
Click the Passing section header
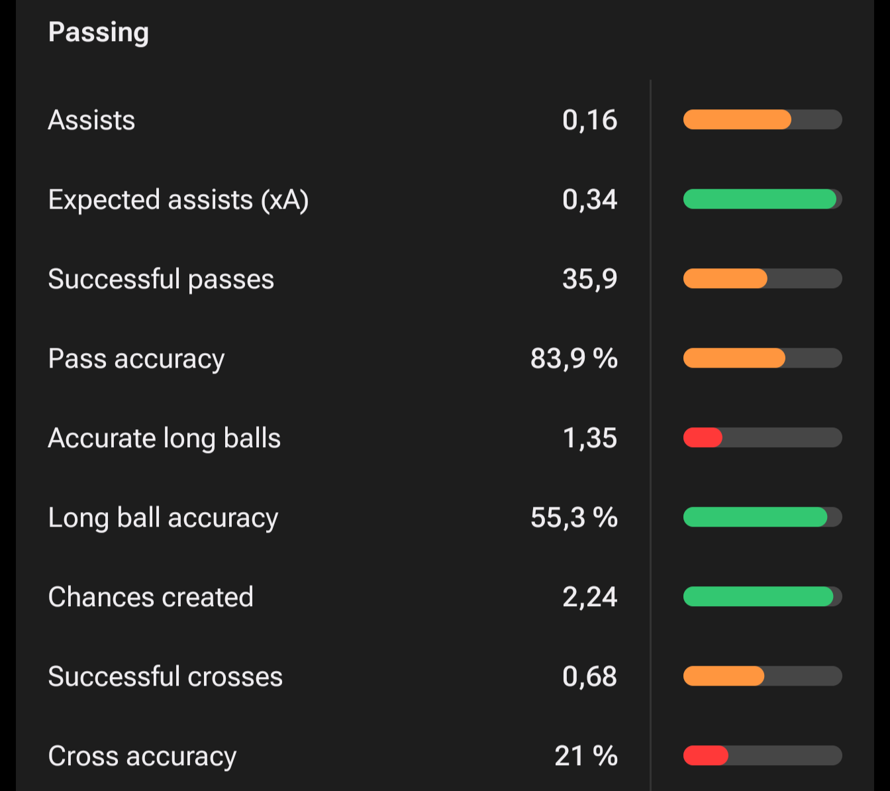coord(99,32)
